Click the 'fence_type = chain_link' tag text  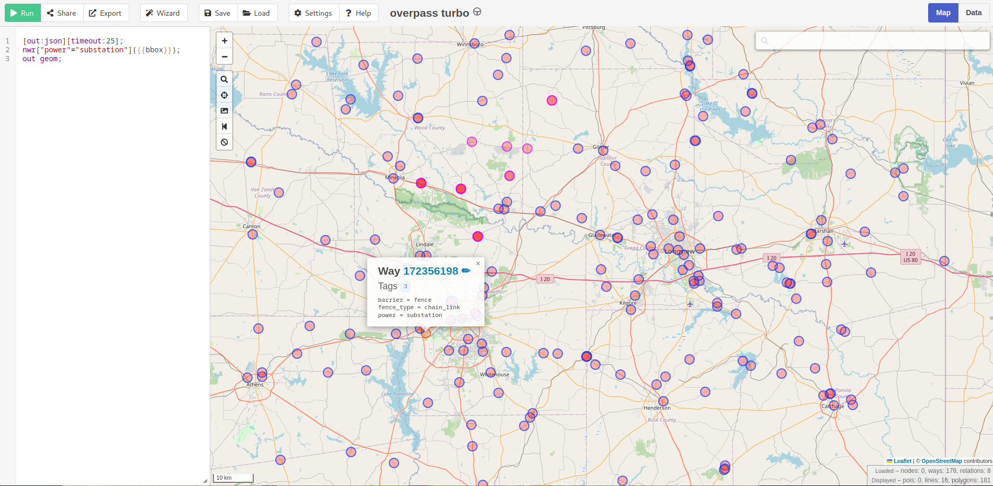[x=419, y=308]
